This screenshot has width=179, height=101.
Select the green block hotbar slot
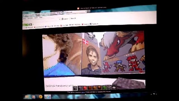(x=104, y=88)
